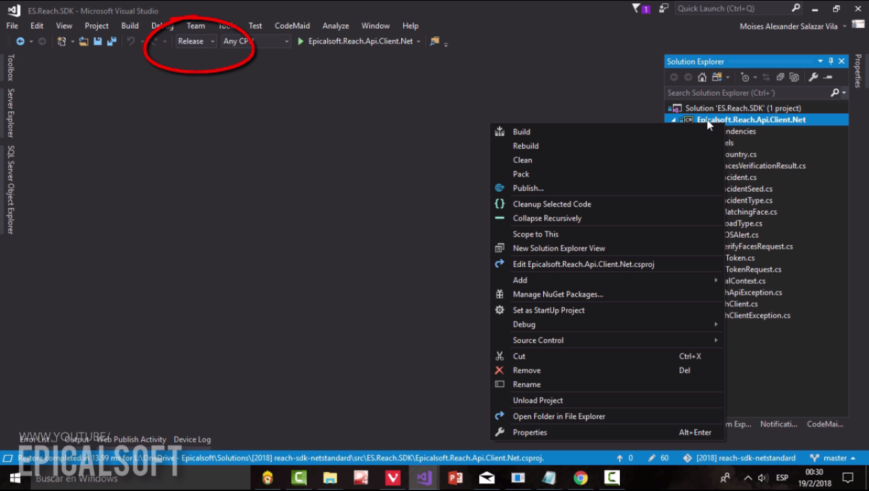Click the pending changes pencil showing 60
The width and height of the screenshot is (869, 491).
point(658,458)
